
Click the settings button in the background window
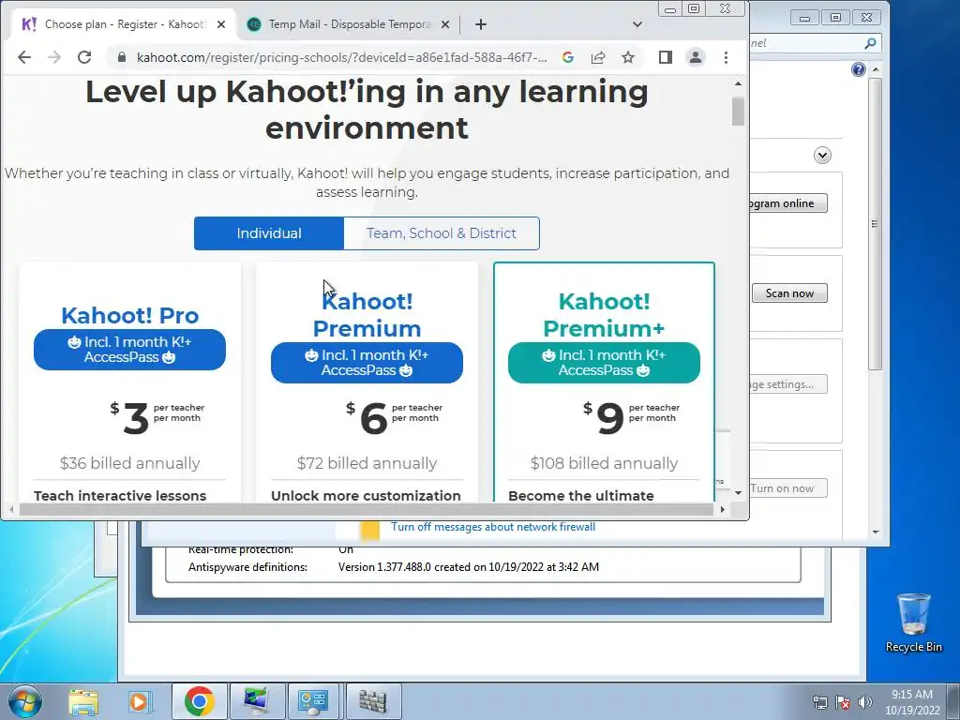point(788,384)
